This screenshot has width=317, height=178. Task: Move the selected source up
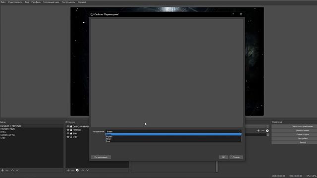click(83, 170)
